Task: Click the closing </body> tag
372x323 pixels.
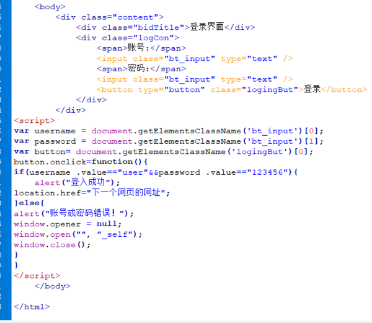Action: point(53,286)
